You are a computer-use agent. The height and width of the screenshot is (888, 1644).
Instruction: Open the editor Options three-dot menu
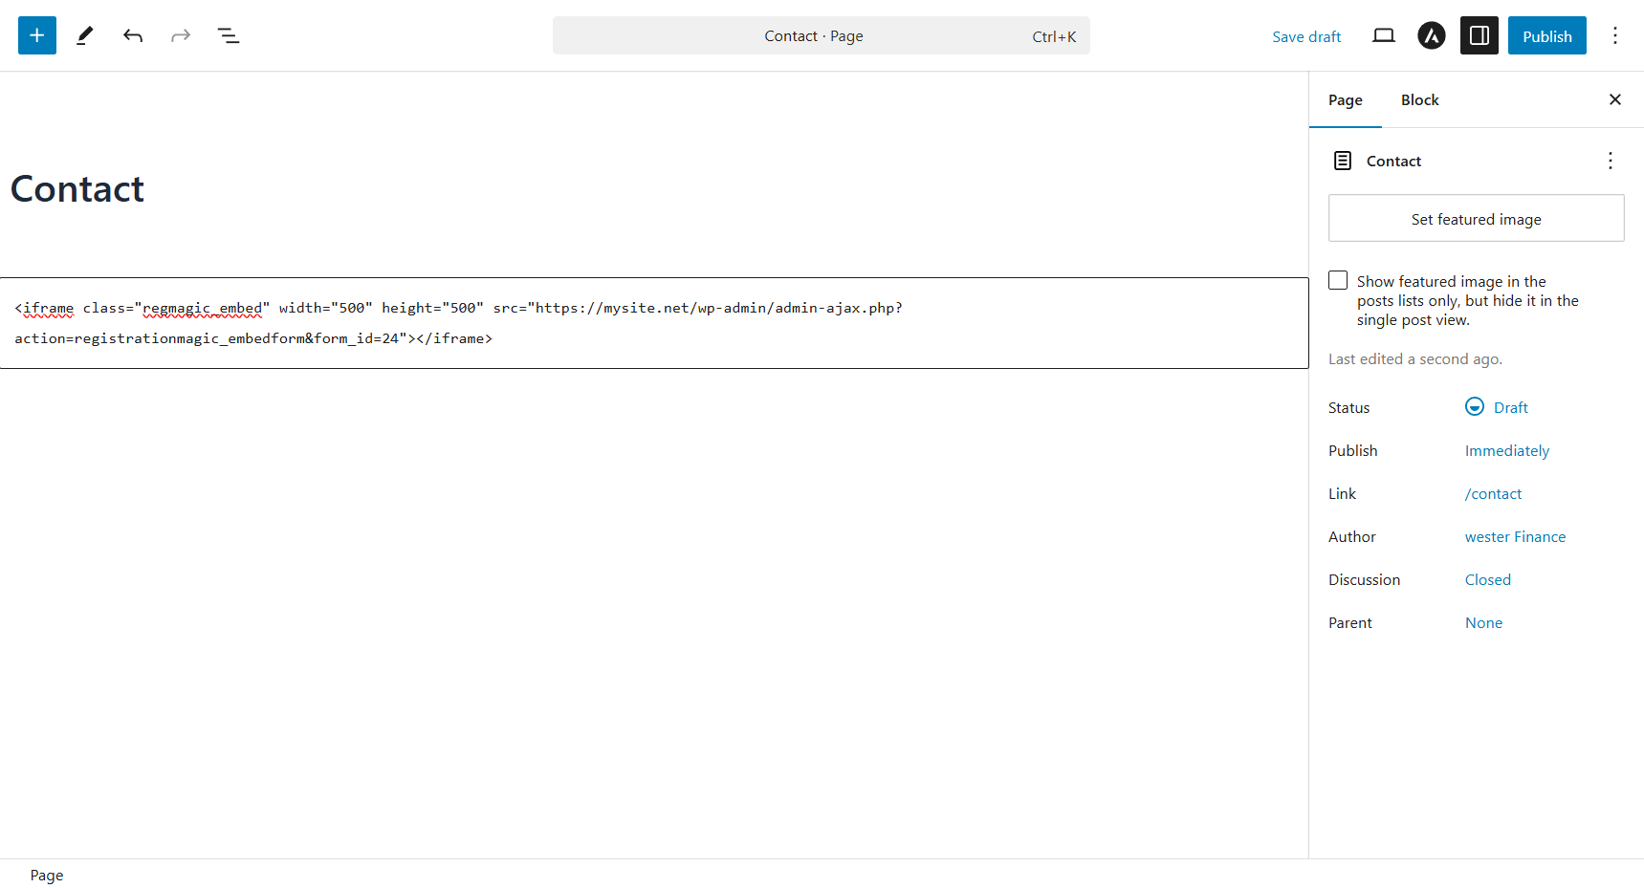[1614, 35]
